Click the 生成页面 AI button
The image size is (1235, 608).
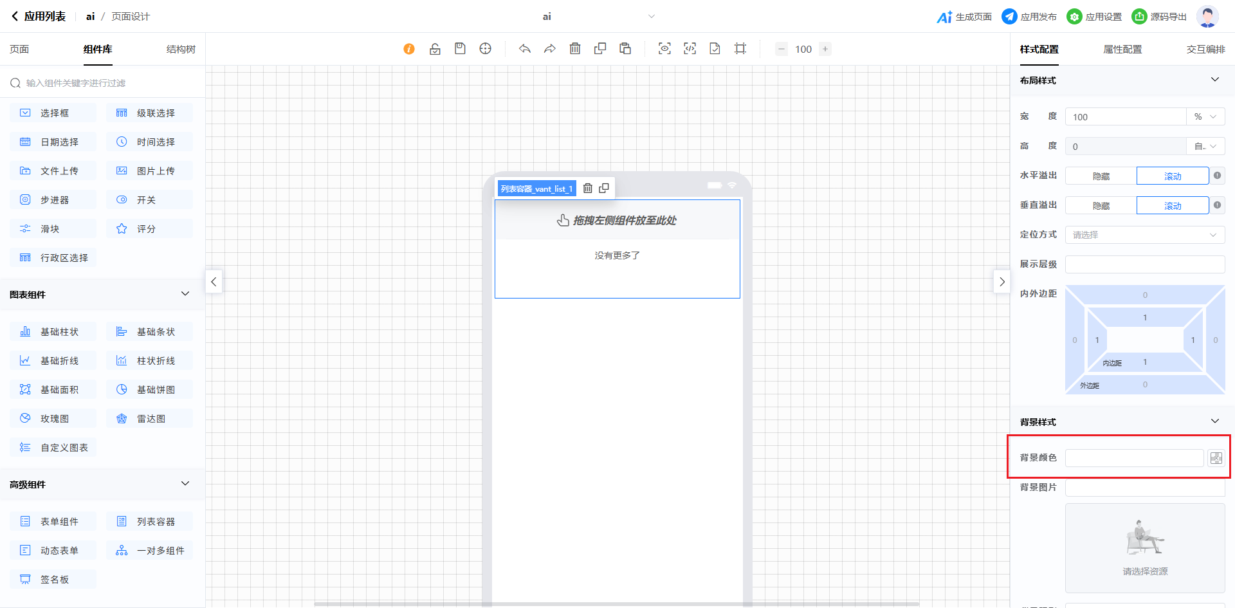pos(964,17)
